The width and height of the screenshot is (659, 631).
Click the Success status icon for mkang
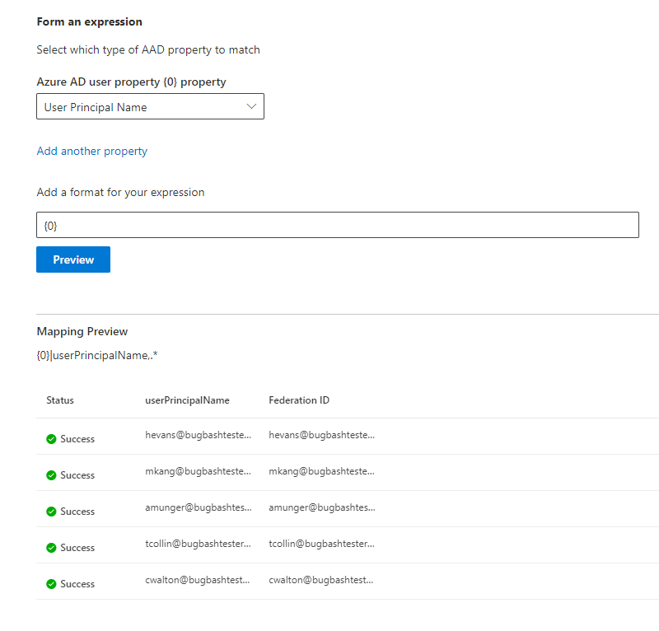click(50, 474)
